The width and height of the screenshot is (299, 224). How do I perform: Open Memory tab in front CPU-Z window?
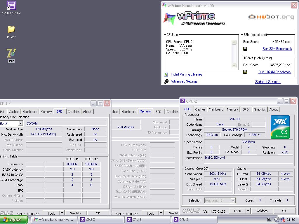tap(232, 109)
